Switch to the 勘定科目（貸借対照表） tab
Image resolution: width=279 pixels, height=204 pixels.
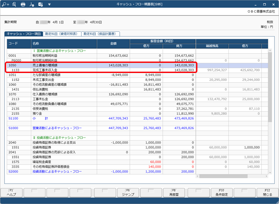(62, 34)
